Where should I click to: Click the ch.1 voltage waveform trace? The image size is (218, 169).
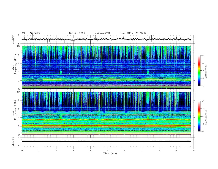pyautogui.click(x=106, y=39)
